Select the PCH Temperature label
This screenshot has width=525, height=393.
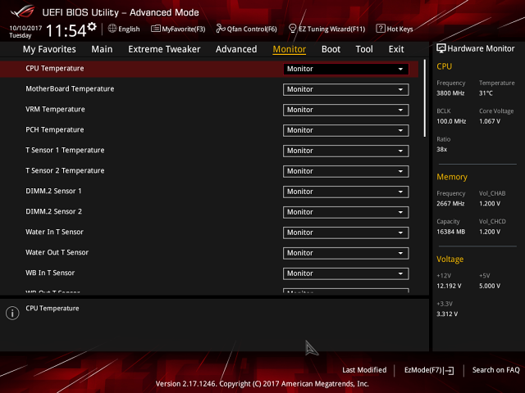click(x=55, y=129)
